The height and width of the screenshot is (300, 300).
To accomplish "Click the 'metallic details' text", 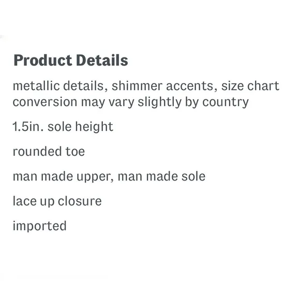I will (58, 86).
